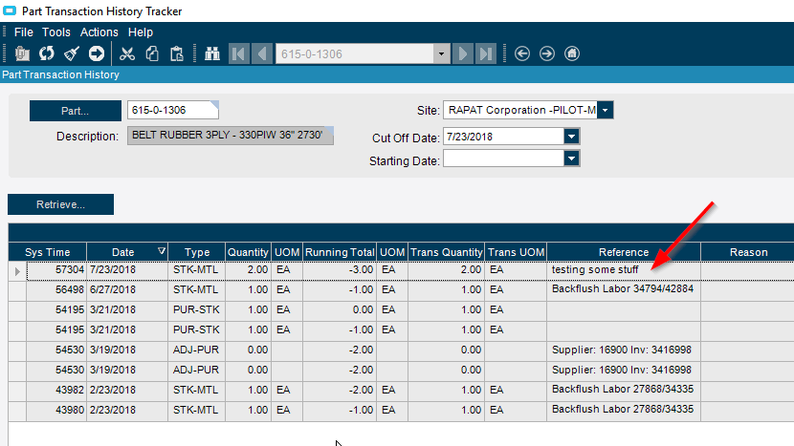Viewport: 794px width, 446px height.
Task: Click the Part Transaction History panel title
Action: pyautogui.click(x=61, y=74)
